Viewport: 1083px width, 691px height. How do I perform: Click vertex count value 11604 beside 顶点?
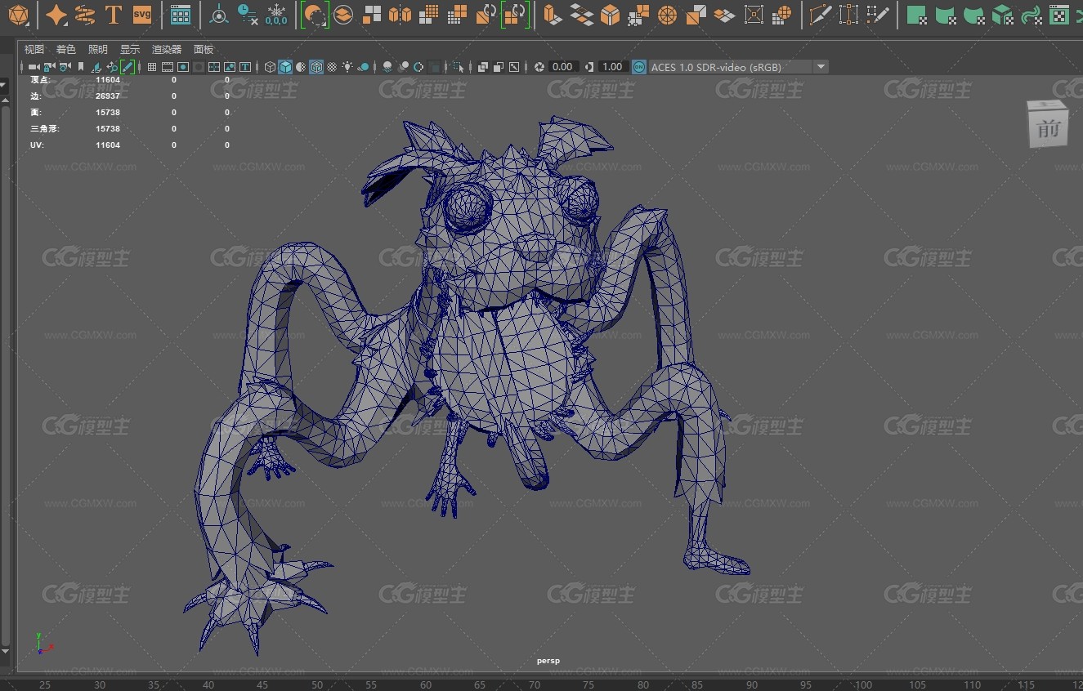pyautogui.click(x=108, y=80)
